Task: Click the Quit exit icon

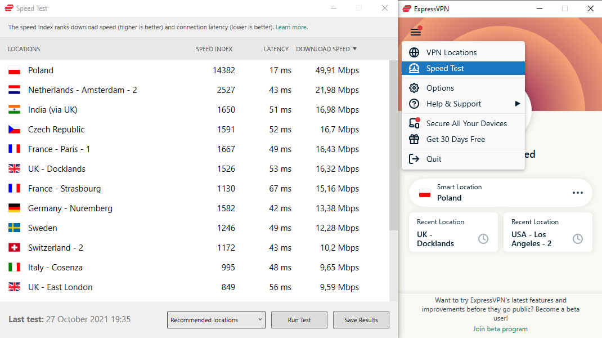Action: [x=414, y=159]
